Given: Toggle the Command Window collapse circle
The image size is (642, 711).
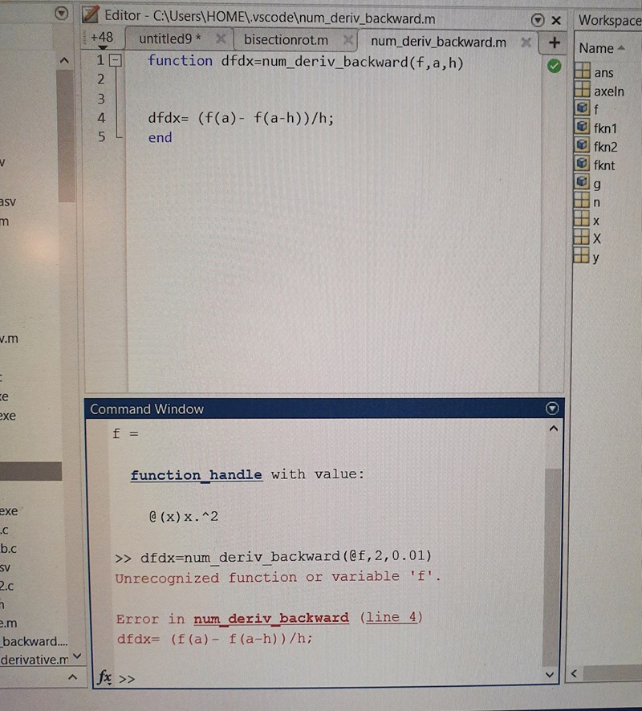Looking at the screenshot, I should click(552, 408).
